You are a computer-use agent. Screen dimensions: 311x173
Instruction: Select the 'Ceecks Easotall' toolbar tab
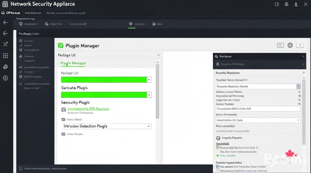point(78,24)
